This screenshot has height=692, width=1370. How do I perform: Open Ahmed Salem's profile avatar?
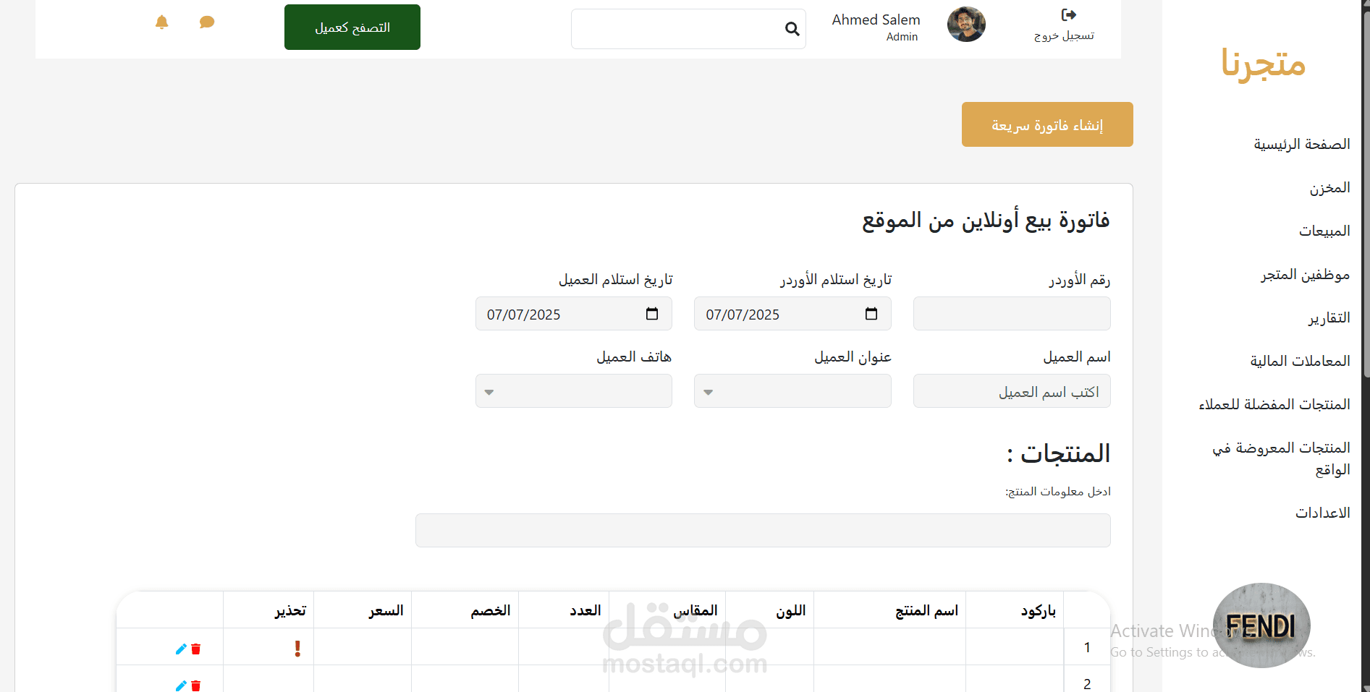(x=966, y=25)
